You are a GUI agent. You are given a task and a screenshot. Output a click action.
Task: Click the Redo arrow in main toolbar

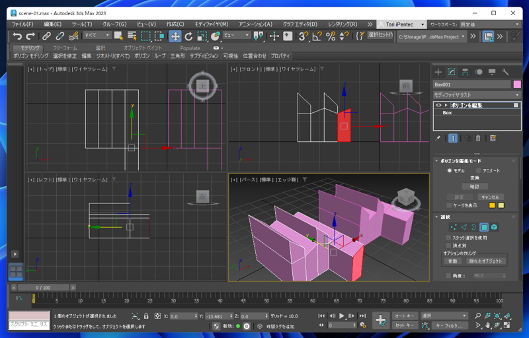coord(30,36)
